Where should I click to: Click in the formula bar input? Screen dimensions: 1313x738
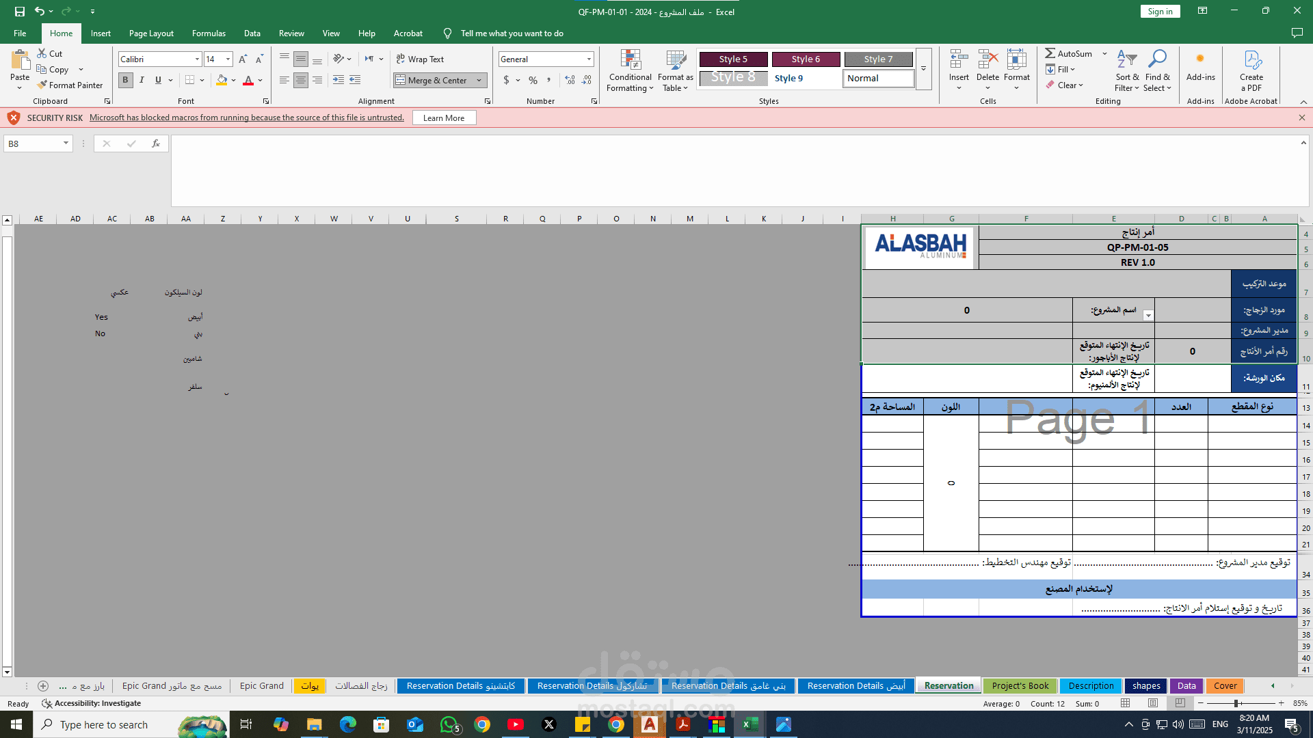[735, 171]
